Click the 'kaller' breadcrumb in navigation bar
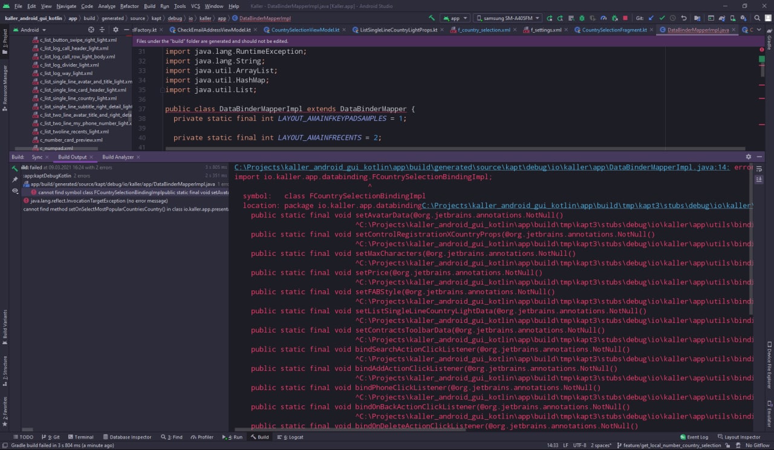774x450 pixels. click(205, 18)
